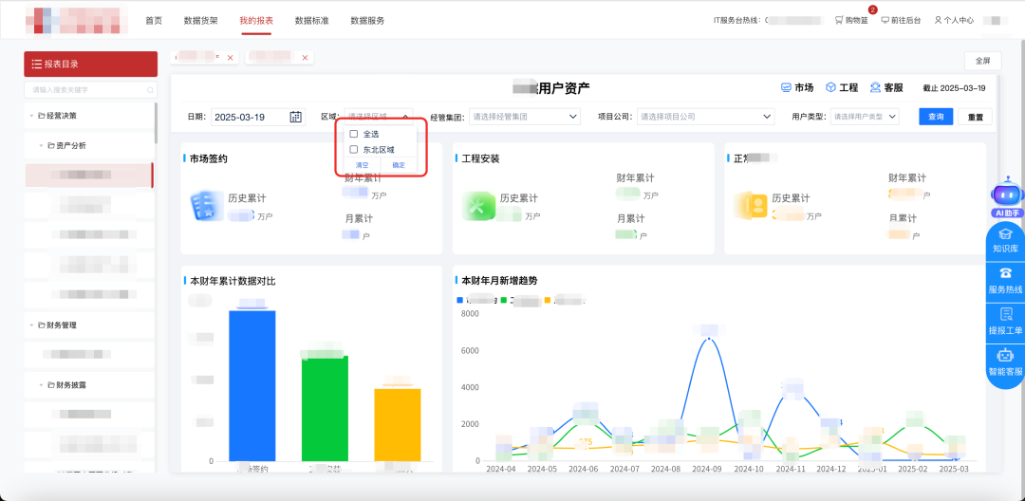Screen dimensions: 1025x501
Task: Click 确定 in the region popup
Action: pos(399,165)
